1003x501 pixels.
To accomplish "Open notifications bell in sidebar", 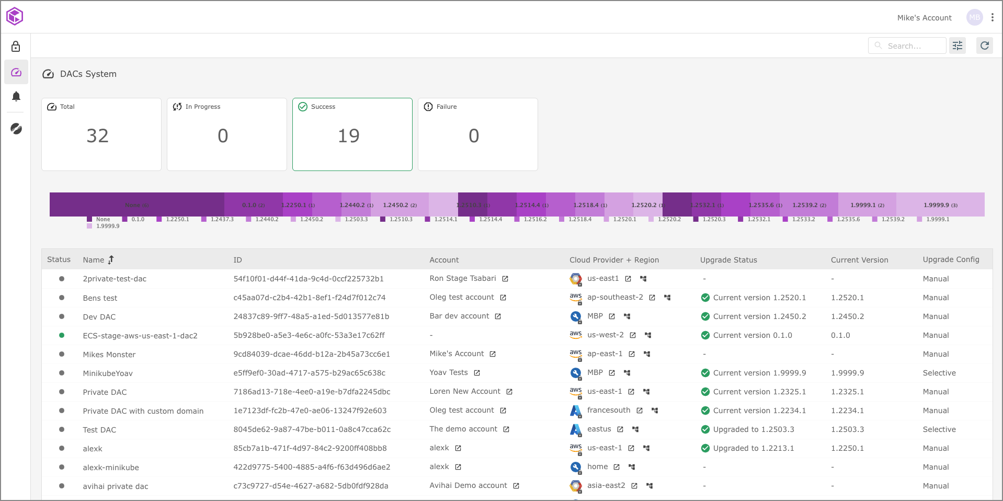I will click(x=16, y=96).
